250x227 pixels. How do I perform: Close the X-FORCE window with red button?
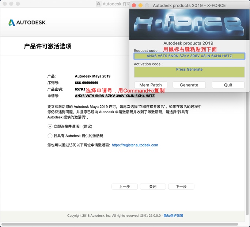coord(134,5)
